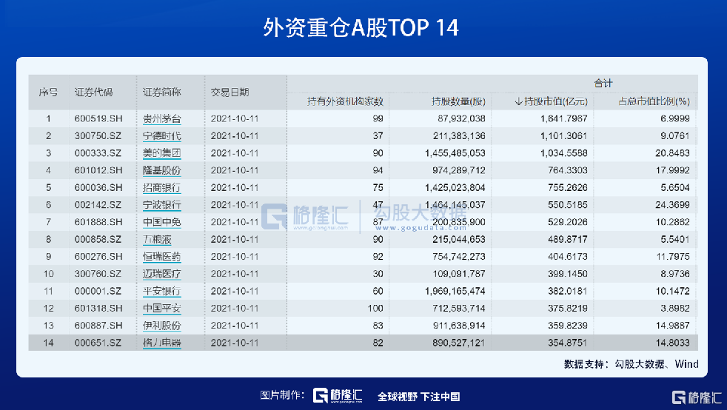This screenshot has width=727, height=410.
Task: Sort by 持股市值(亿元) column header
Action: coord(551,101)
